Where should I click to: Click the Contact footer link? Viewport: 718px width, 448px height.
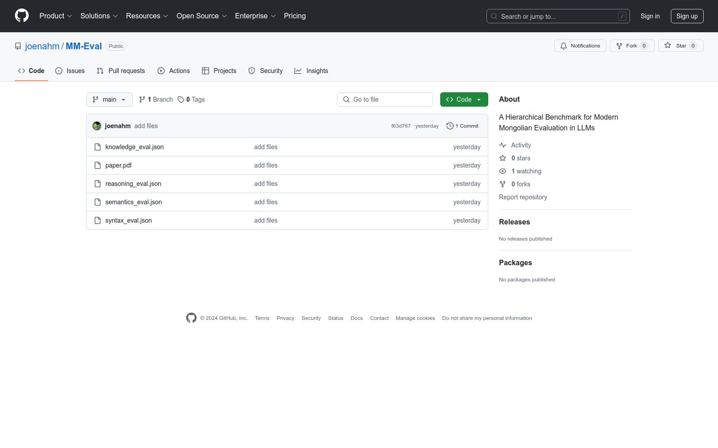379,318
